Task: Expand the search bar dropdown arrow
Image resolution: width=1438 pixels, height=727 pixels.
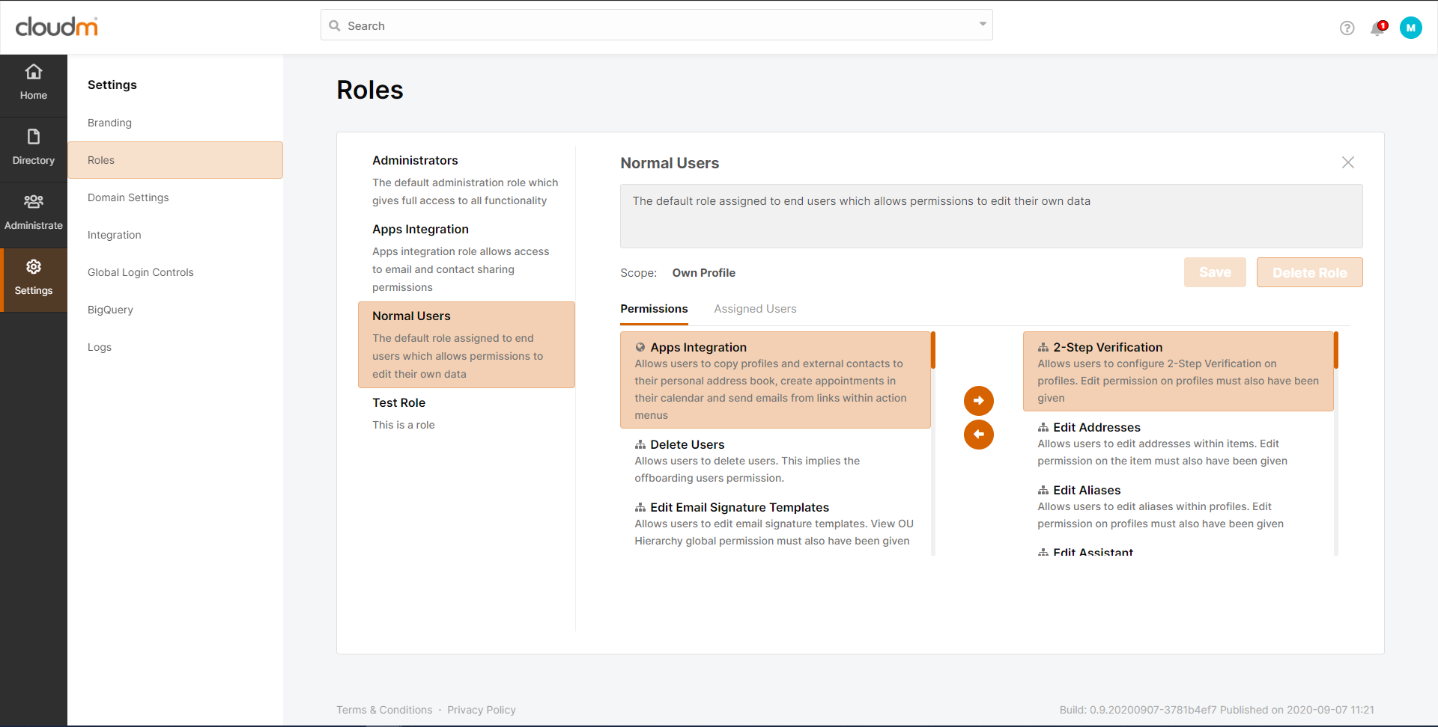Action: pyautogui.click(x=983, y=25)
